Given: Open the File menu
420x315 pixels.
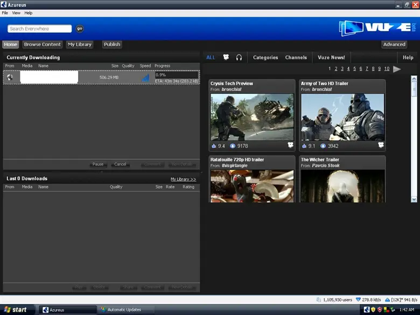Looking at the screenshot, I should [x=5, y=13].
